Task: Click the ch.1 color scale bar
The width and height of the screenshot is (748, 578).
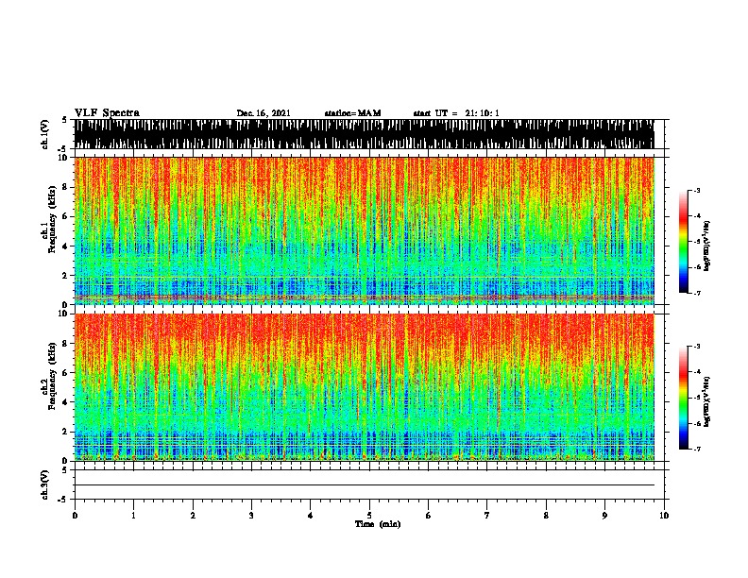Action: (x=684, y=242)
